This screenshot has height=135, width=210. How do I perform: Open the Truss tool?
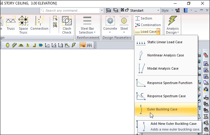coord(11,23)
